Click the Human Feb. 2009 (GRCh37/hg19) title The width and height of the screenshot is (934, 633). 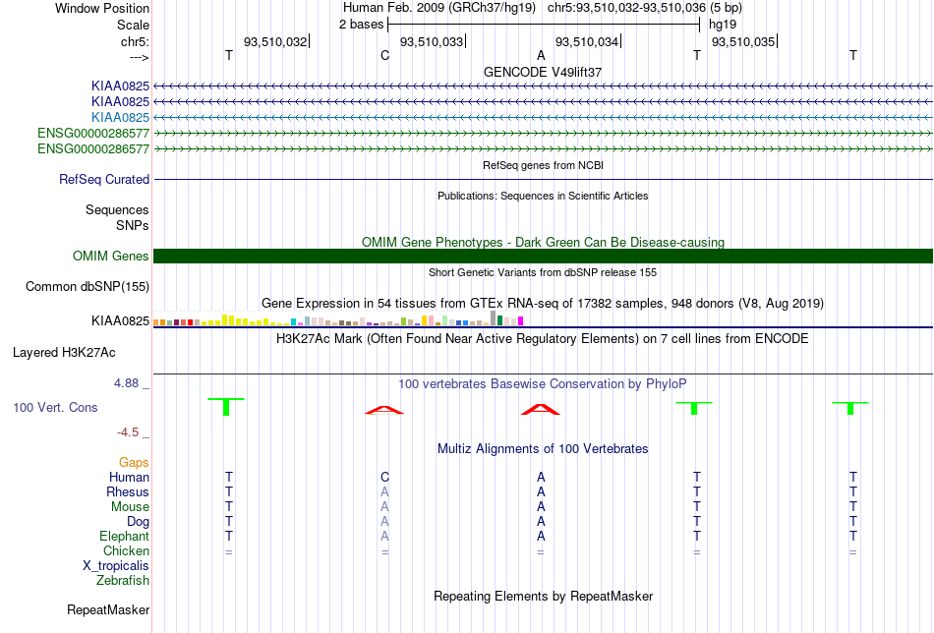coord(439,8)
